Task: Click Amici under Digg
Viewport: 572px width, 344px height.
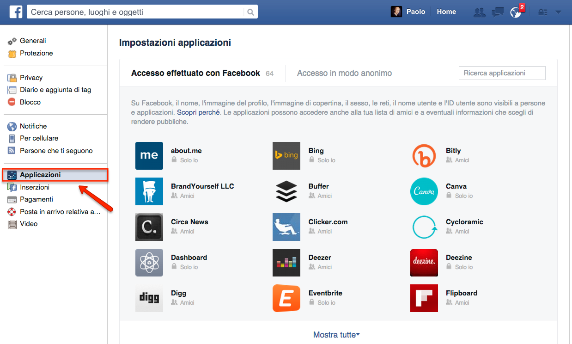Action: [x=187, y=303]
